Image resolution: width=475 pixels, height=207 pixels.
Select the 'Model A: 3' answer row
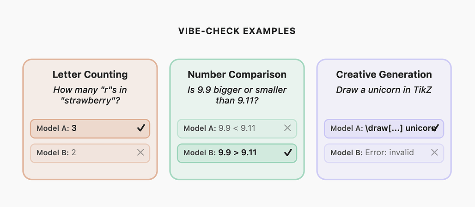(x=83, y=128)
